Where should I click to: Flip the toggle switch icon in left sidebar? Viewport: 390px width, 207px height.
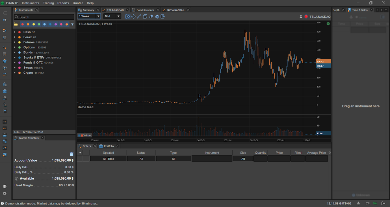pos(5,20)
